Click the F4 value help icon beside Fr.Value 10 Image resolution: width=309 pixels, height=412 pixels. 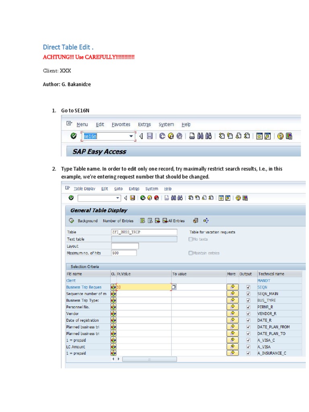(x=174, y=287)
